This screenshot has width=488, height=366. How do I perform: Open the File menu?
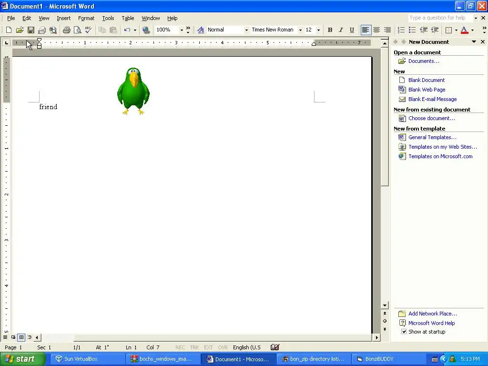11,18
